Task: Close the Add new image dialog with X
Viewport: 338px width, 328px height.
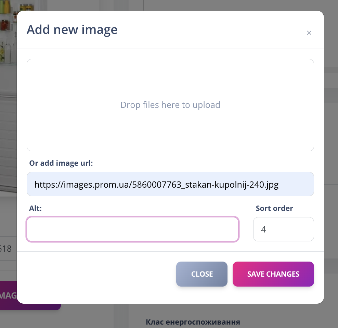Action: tap(309, 33)
